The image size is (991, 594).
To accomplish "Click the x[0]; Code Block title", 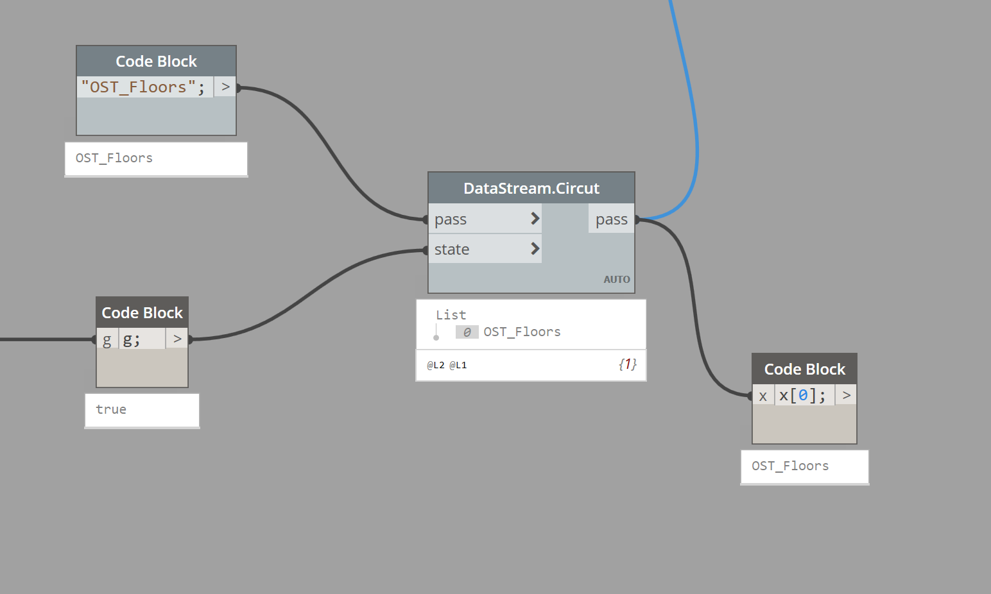I will click(804, 369).
